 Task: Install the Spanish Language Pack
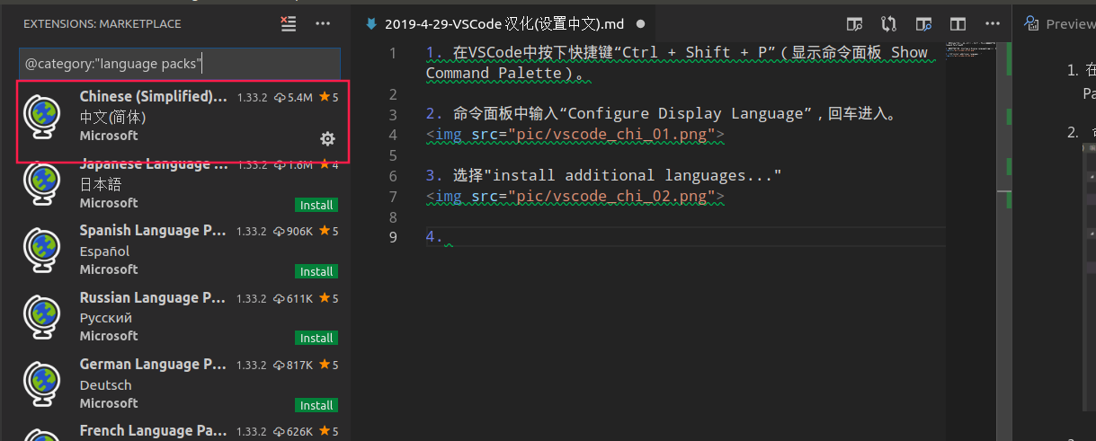point(316,271)
